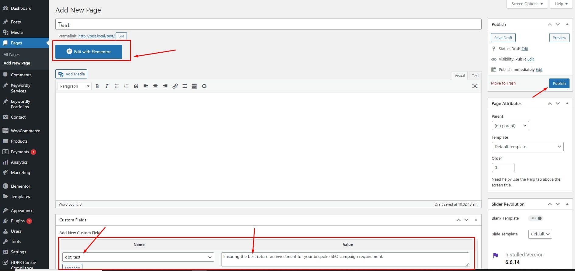
Task: Click the insert link icon
Action: 175,86
